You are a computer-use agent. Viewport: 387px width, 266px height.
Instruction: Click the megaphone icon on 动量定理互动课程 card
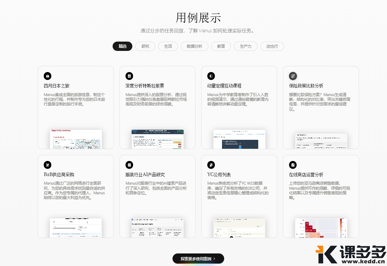(211, 76)
